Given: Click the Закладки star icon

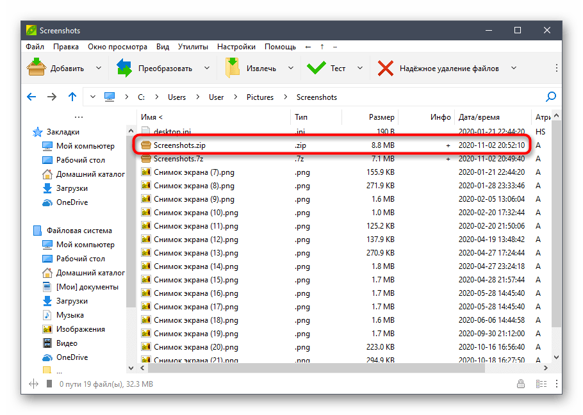Looking at the screenshot, I should click(38, 132).
